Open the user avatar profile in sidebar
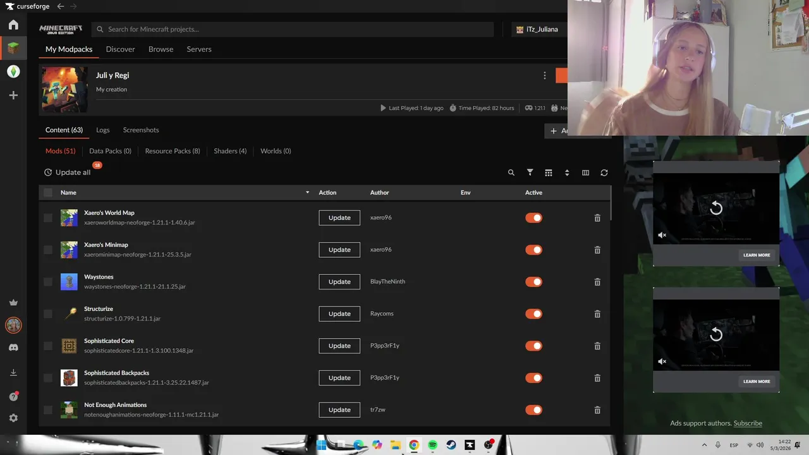Image resolution: width=809 pixels, height=455 pixels. pos(13,325)
